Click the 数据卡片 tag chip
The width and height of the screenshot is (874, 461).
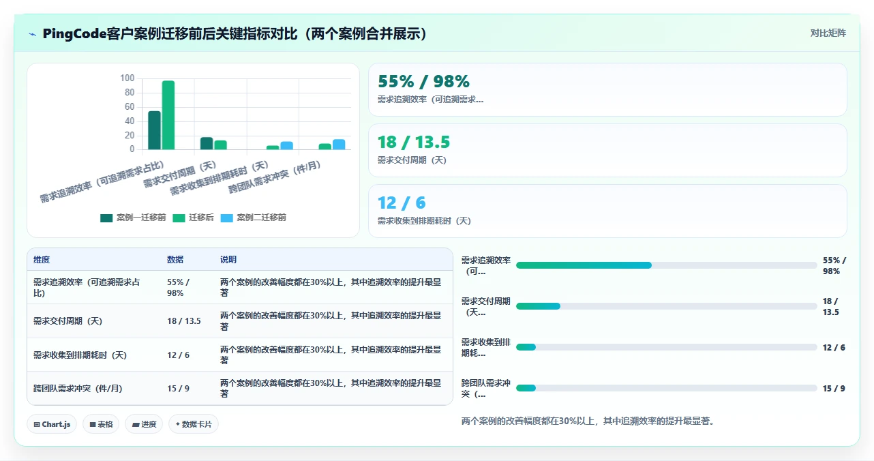pyautogui.click(x=193, y=424)
